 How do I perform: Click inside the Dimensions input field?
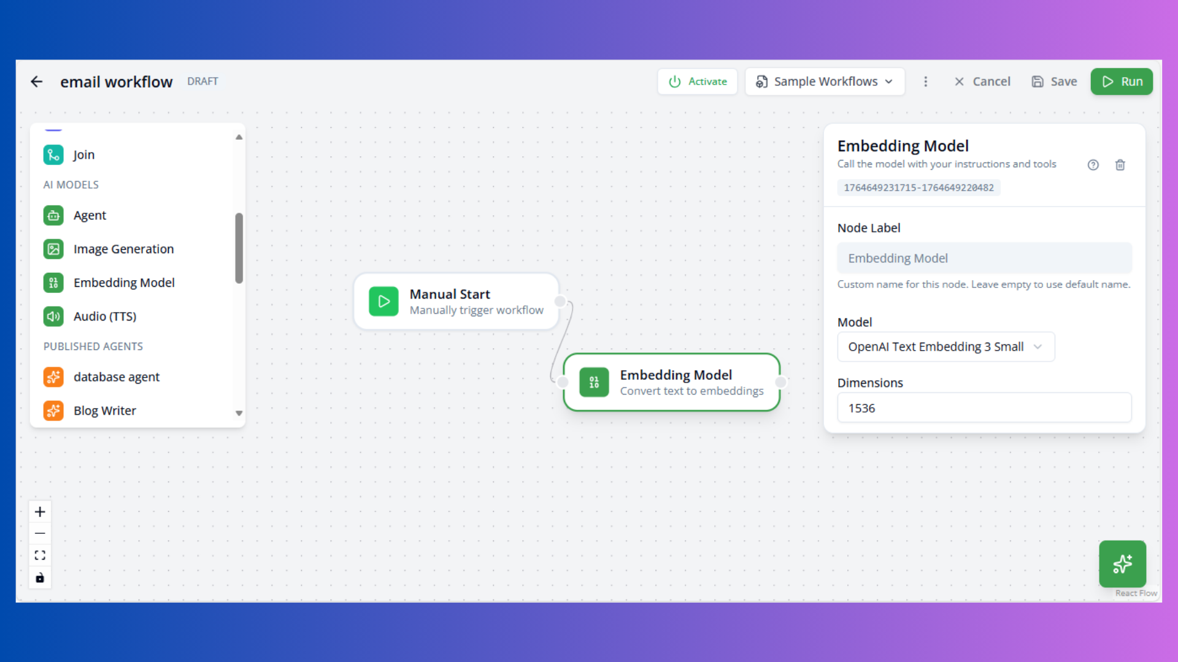pos(984,408)
